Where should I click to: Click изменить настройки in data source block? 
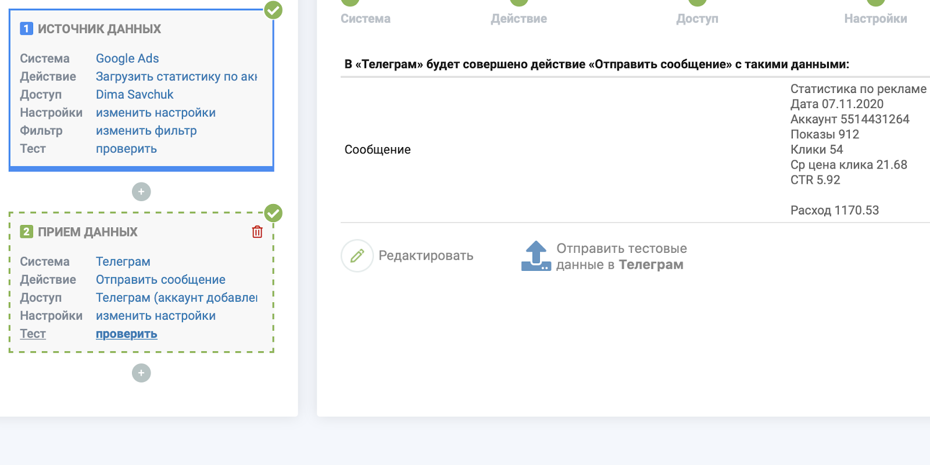156,112
